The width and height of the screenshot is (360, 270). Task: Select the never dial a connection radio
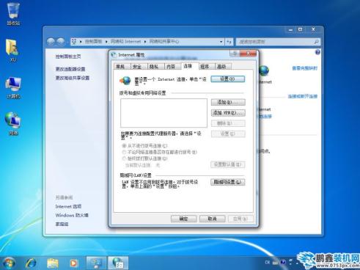pyautogui.click(x=124, y=146)
